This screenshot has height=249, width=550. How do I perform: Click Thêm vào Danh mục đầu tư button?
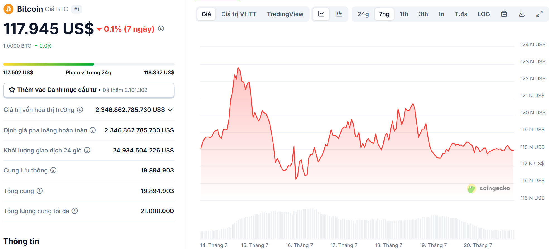(x=89, y=90)
